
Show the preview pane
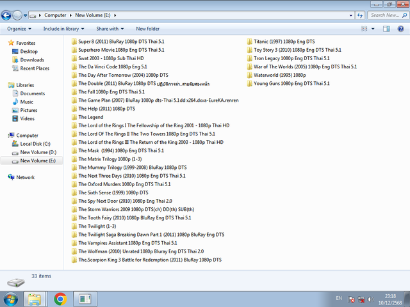click(386, 29)
